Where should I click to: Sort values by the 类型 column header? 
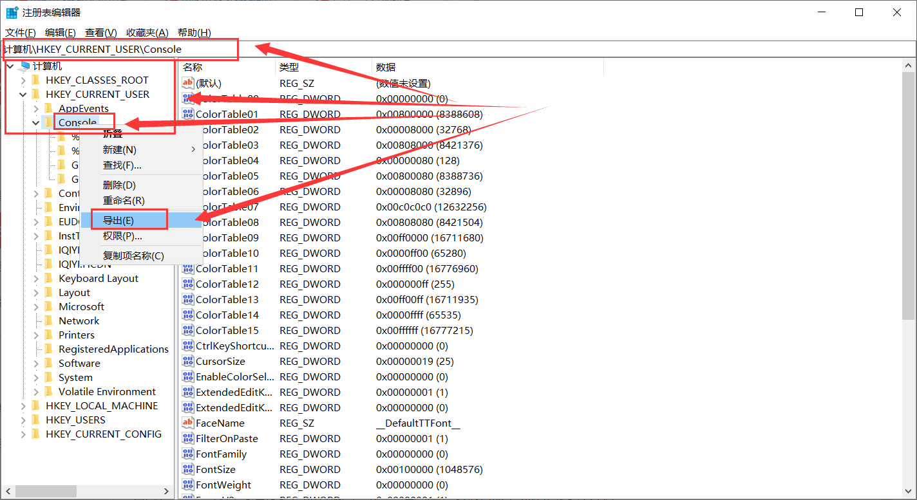coord(324,67)
